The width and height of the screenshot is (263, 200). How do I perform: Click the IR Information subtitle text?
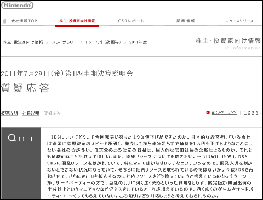click(x=242, y=48)
